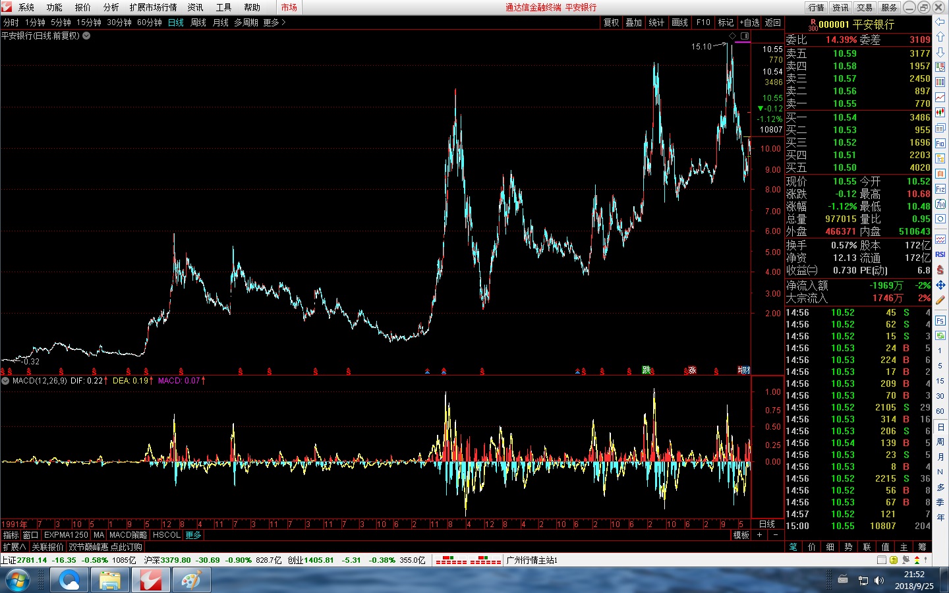This screenshot has height=593, width=949.
Task: Click the circle shape sidebar icon
Action: (940, 219)
